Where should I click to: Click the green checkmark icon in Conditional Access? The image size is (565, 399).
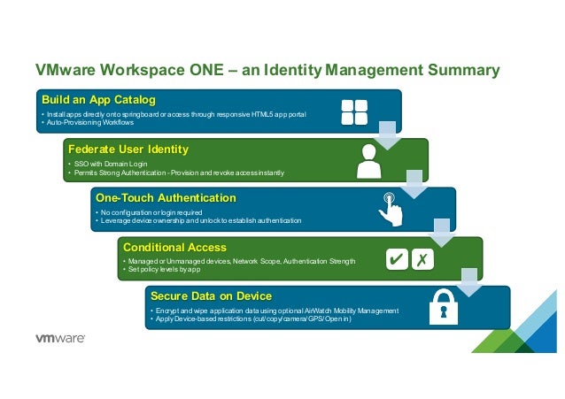point(397,259)
